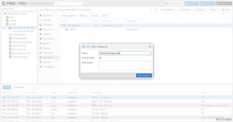Viewport: 233px width, 122px height.
Task: Open the Documentation link button
Action: pos(174,4)
